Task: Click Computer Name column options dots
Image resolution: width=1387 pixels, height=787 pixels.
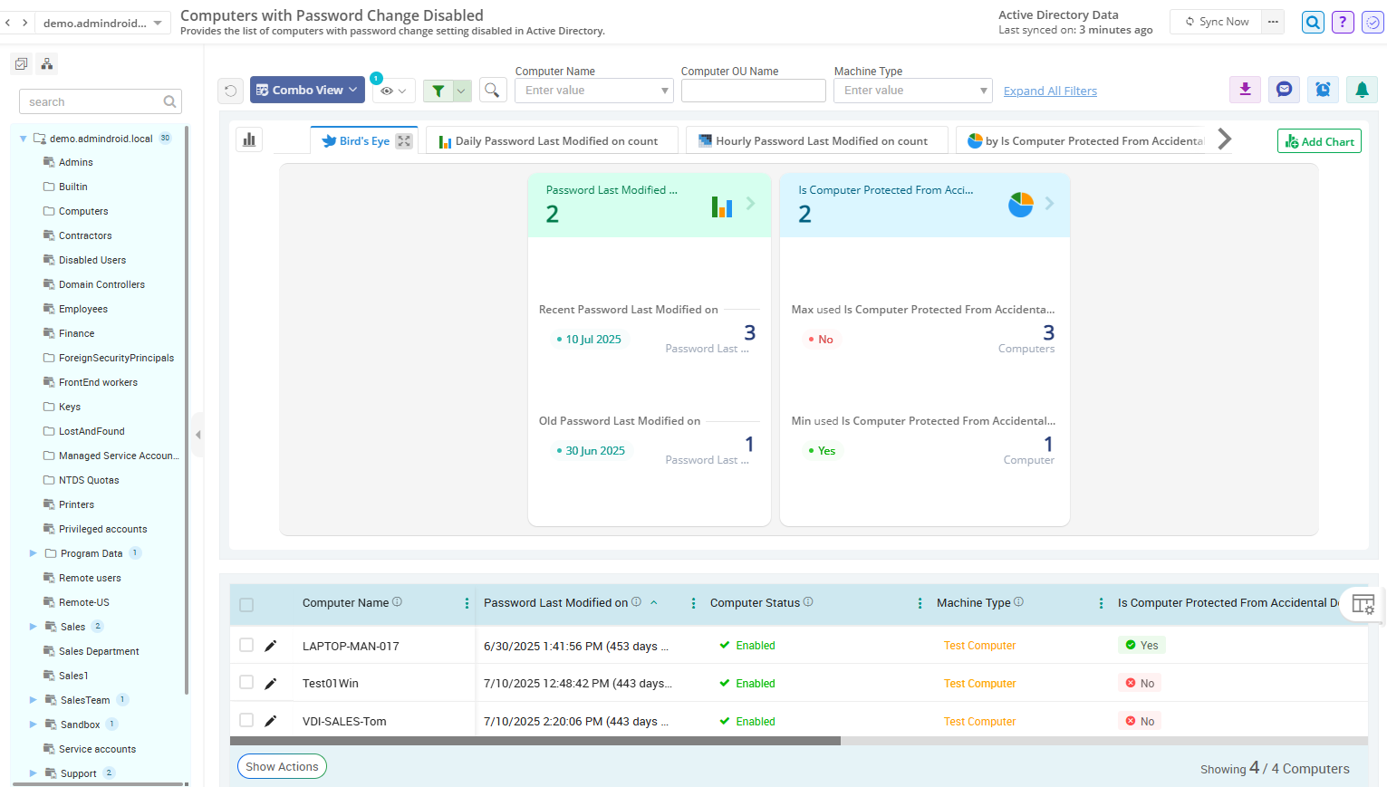Action: point(467,603)
